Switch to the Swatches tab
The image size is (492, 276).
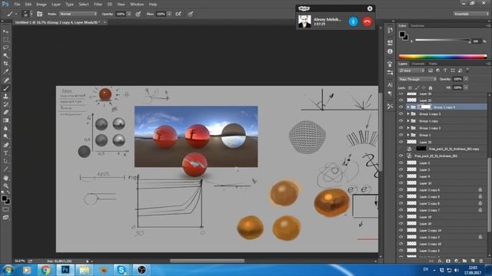pyautogui.click(x=417, y=25)
